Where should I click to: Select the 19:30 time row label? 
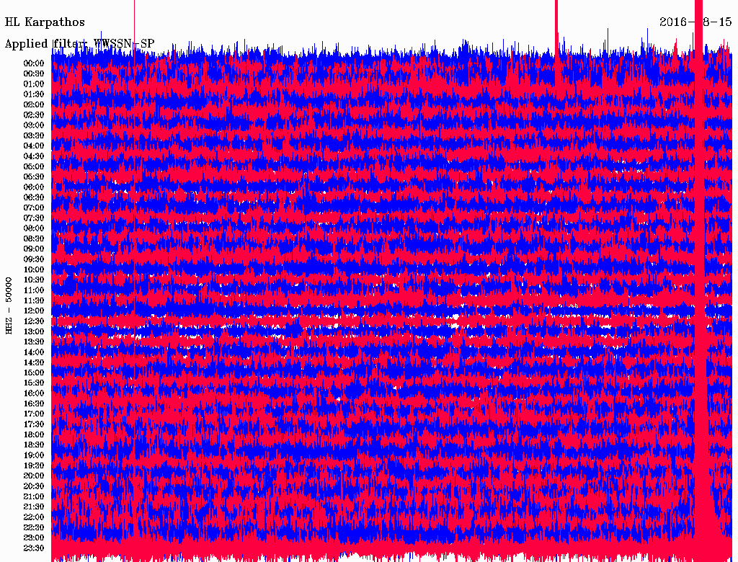click(x=34, y=465)
